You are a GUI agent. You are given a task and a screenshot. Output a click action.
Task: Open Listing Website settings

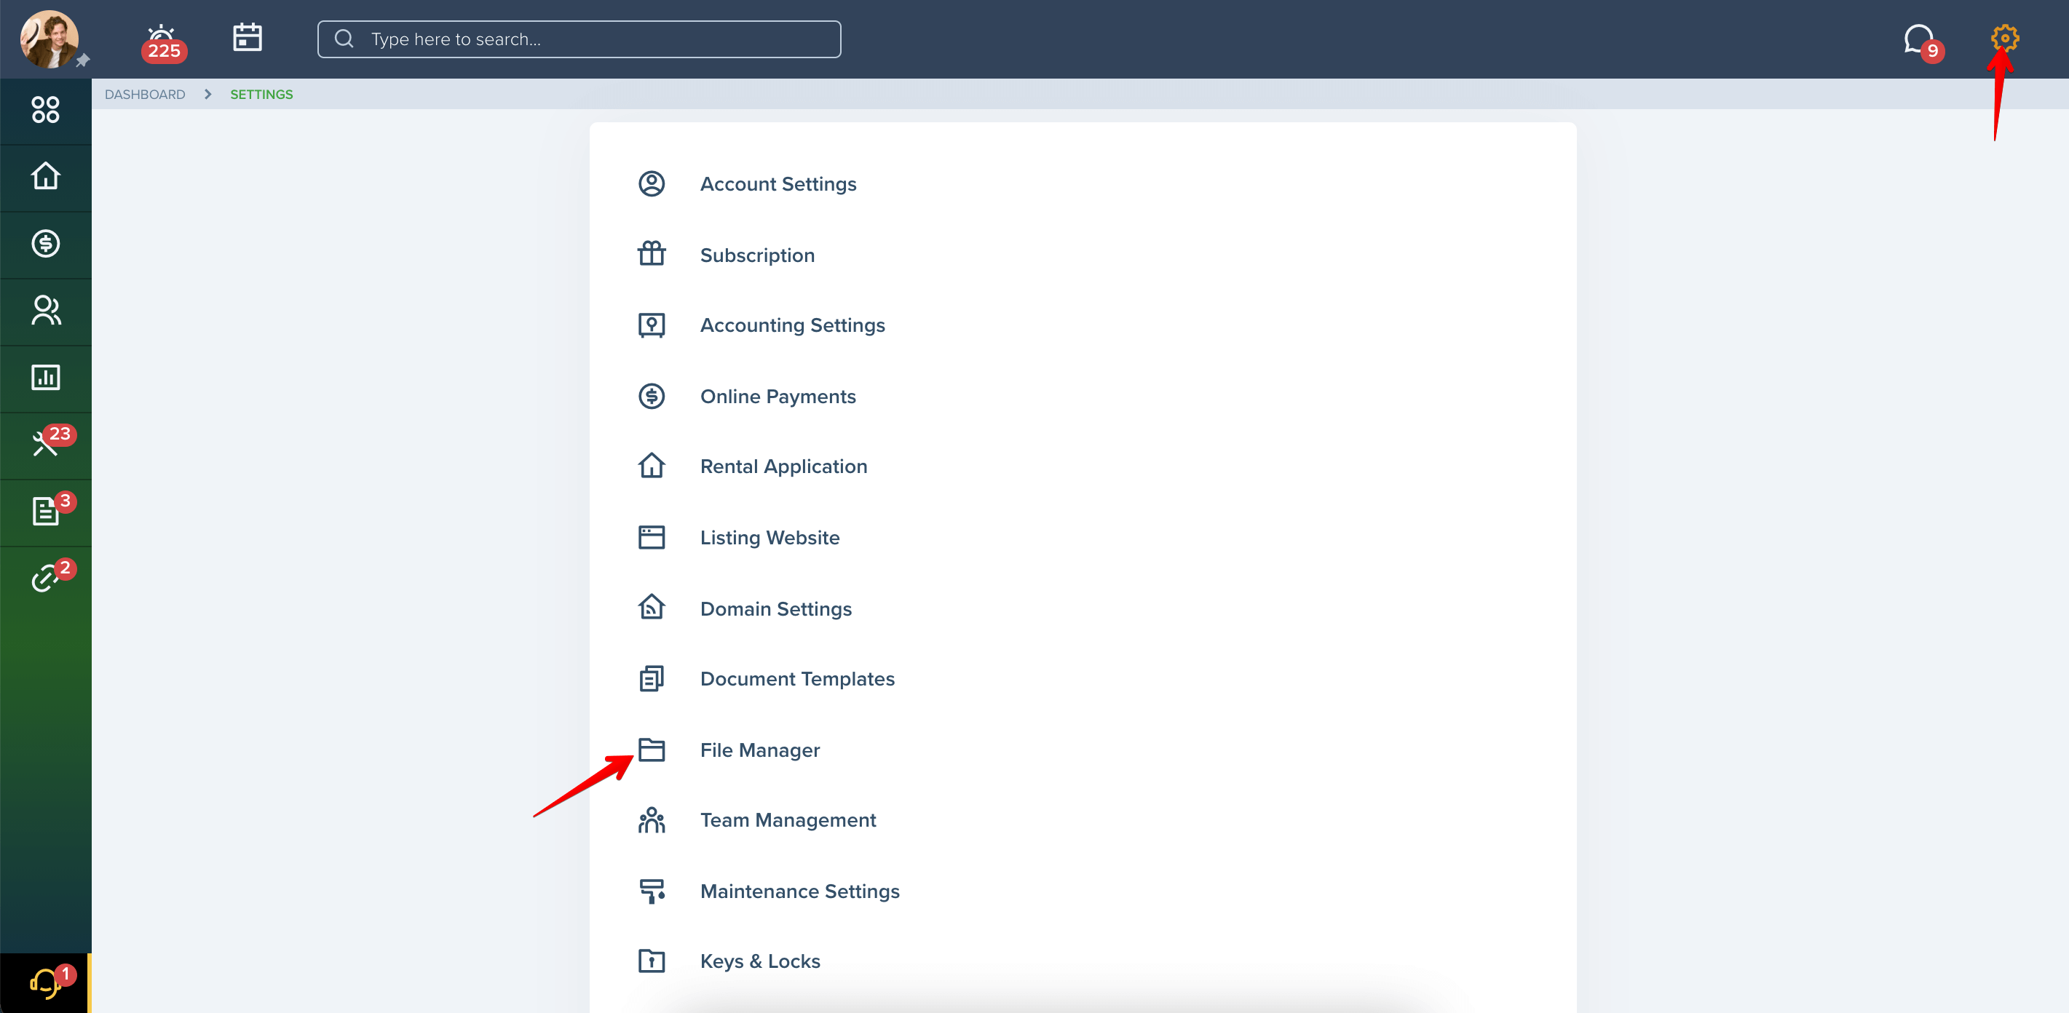tap(770, 538)
